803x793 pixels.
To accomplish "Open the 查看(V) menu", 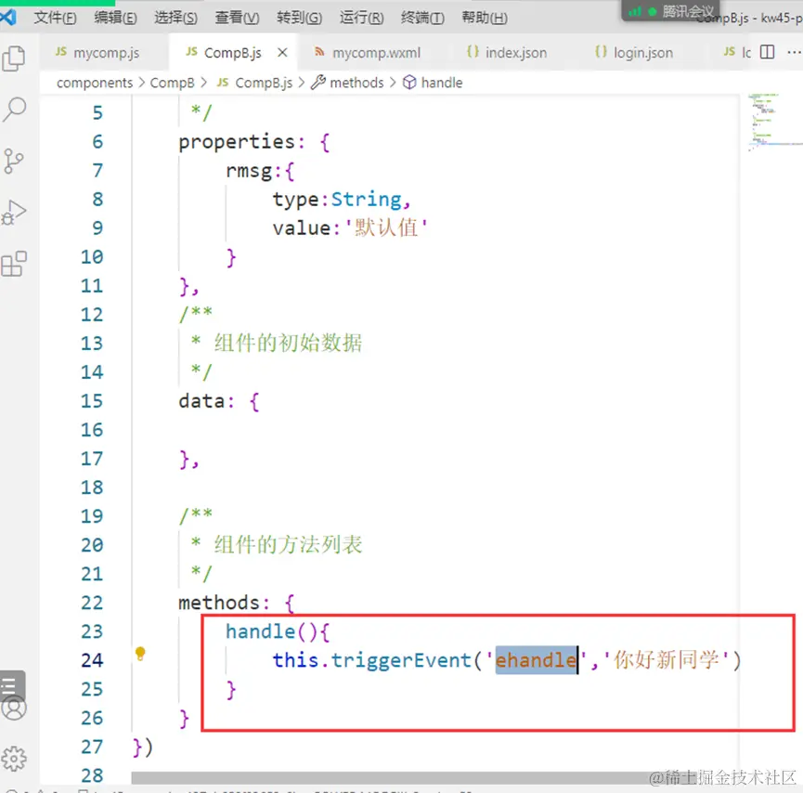I will (x=237, y=18).
